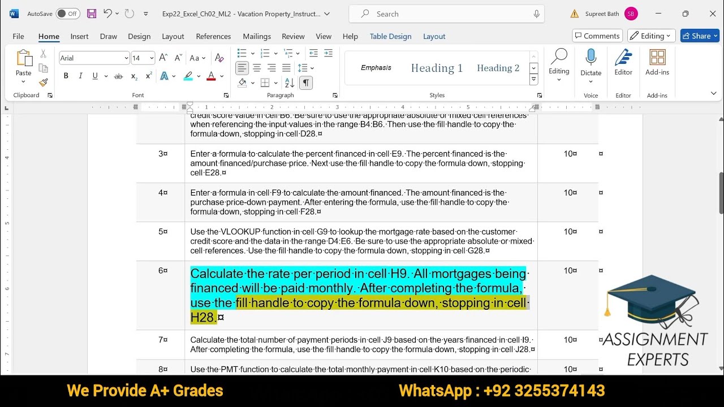Clear all formatting
724x407 pixels.
tap(219, 58)
